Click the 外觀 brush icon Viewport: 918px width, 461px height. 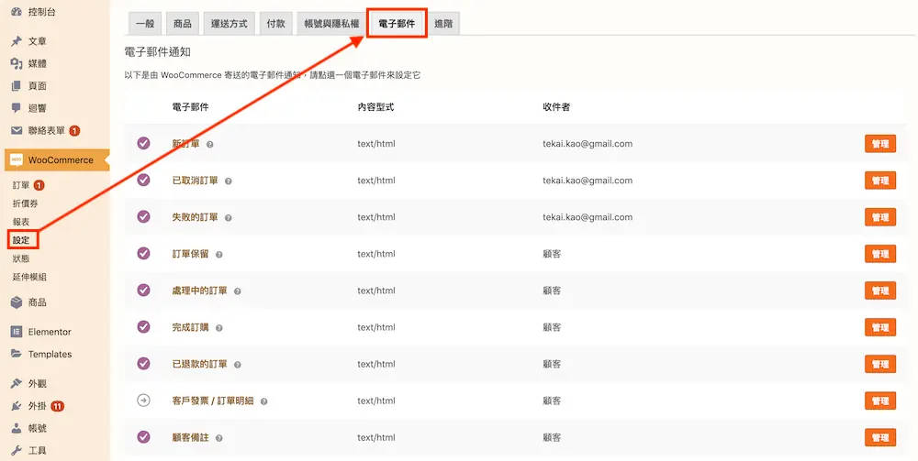[17, 383]
